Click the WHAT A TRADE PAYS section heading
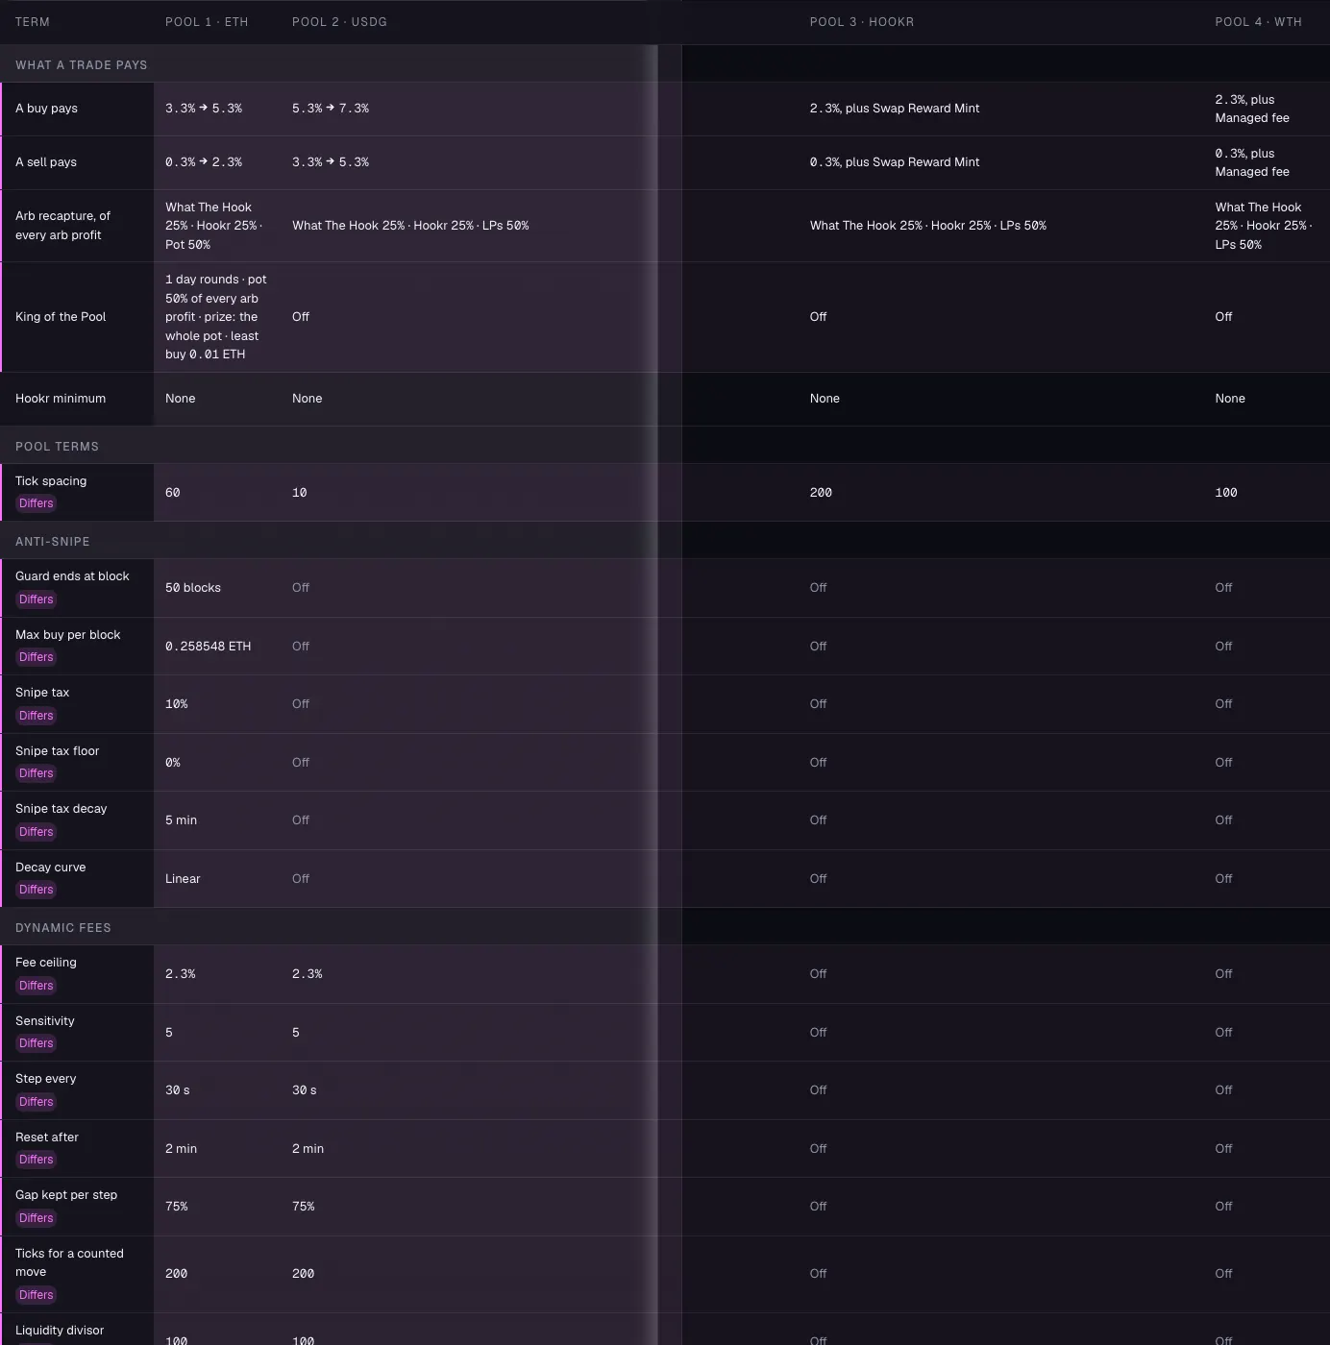The image size is (1330, 1345). (82, 65)
